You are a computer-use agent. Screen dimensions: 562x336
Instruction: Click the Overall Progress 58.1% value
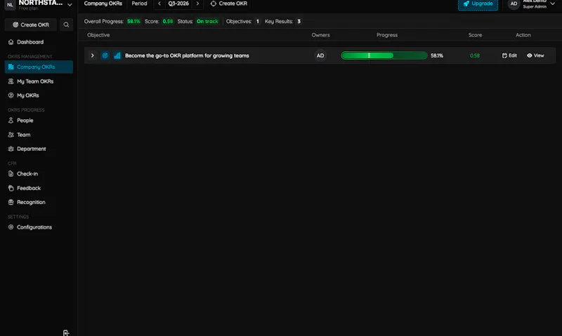[x=133, y=22]
